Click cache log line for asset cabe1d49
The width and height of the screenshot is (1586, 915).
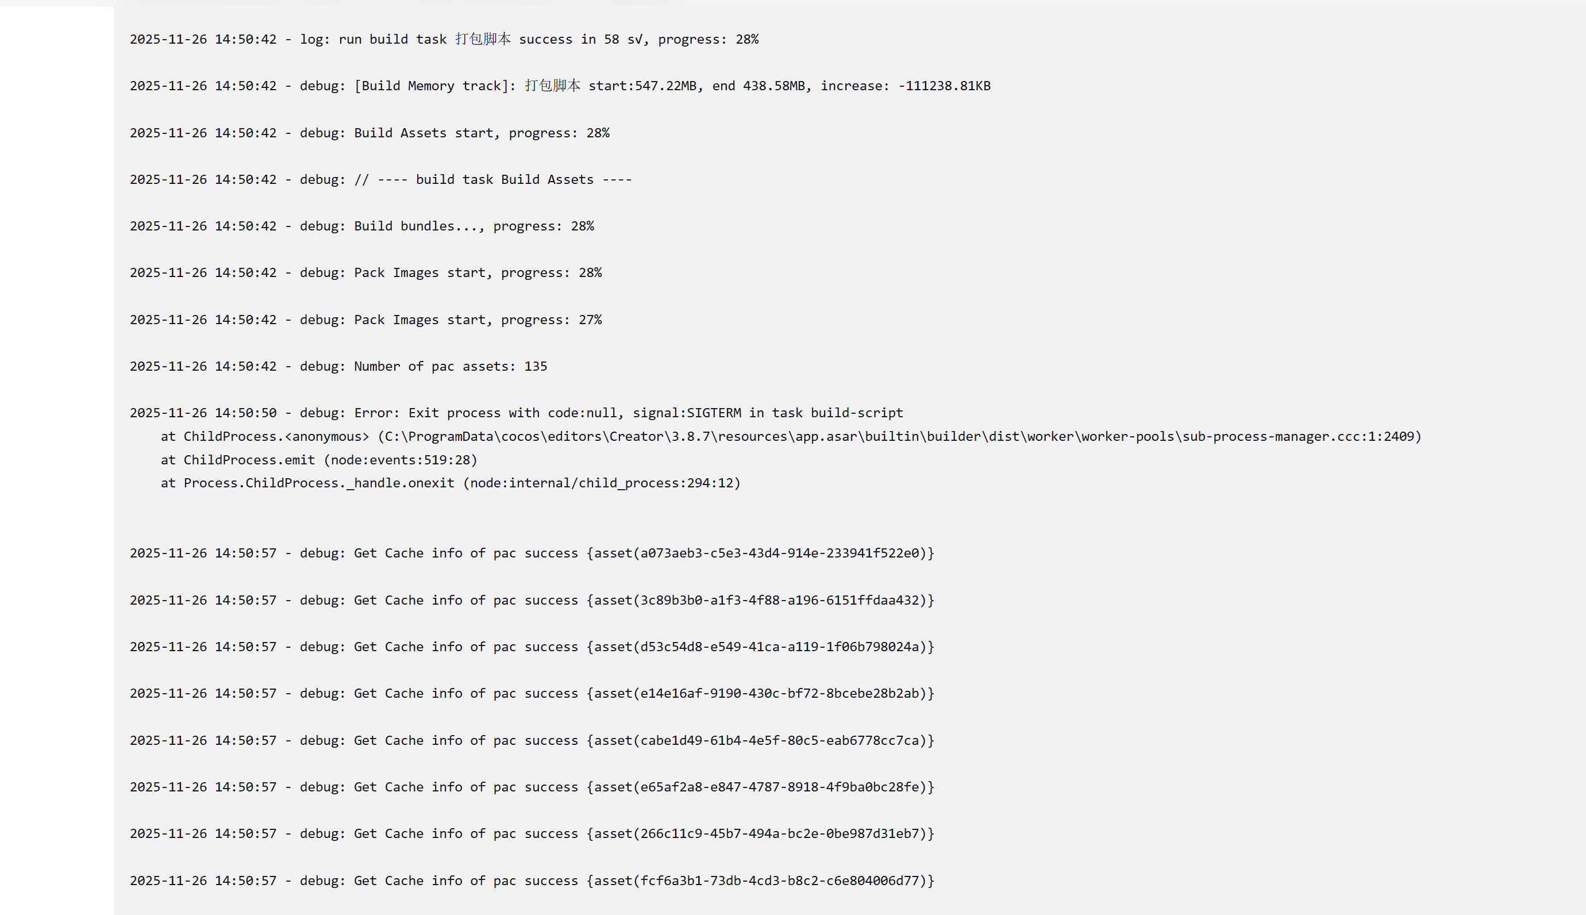click(x=532, y=741)
